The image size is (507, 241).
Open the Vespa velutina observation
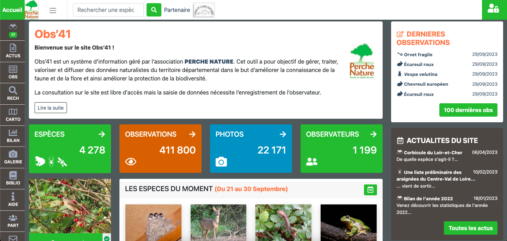pyautogui.click(x=421, y=74)
